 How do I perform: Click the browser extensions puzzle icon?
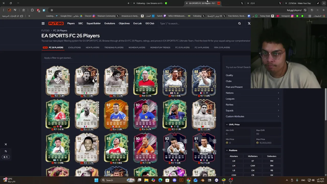click(32, 10)
